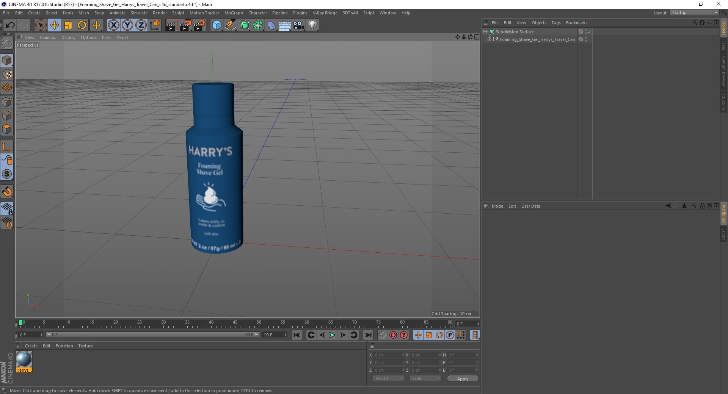Toggle Viewport Solo S icon
This screenshot has width=728, height=394.
pyautogui.click(x=7, y=174)
